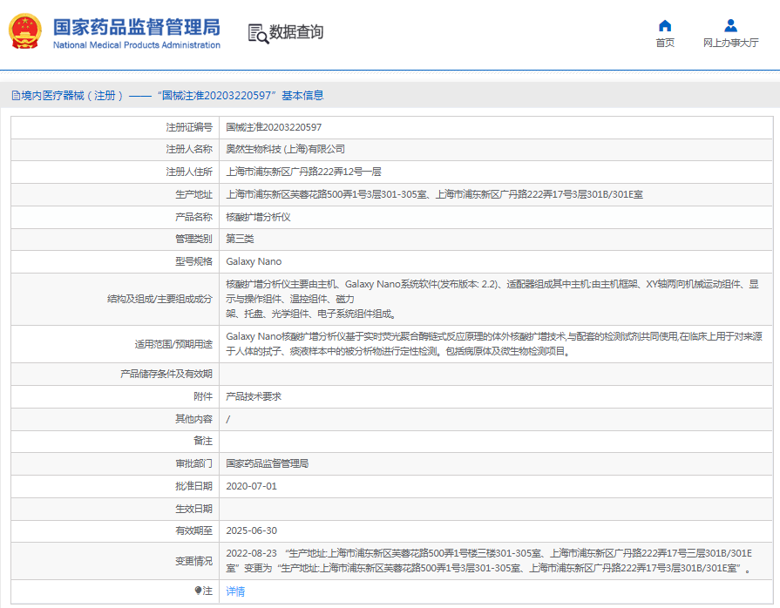Click 审批部门 row label
This screenshot has width=780, height=608.
pos(193,463)
